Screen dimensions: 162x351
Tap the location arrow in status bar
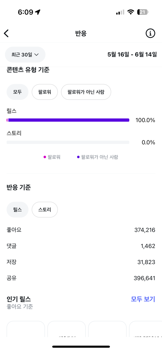[38, 12]
